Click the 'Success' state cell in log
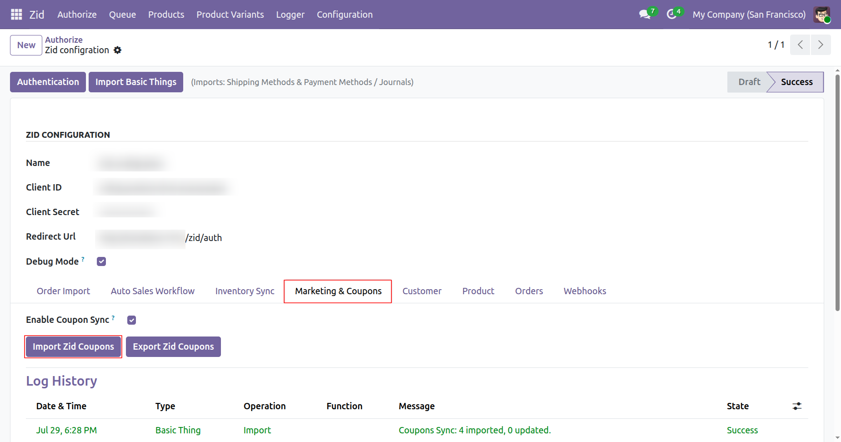 point(742,430)
